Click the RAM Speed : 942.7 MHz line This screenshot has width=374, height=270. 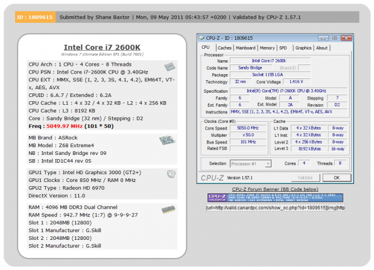click(x=83, y=215)
